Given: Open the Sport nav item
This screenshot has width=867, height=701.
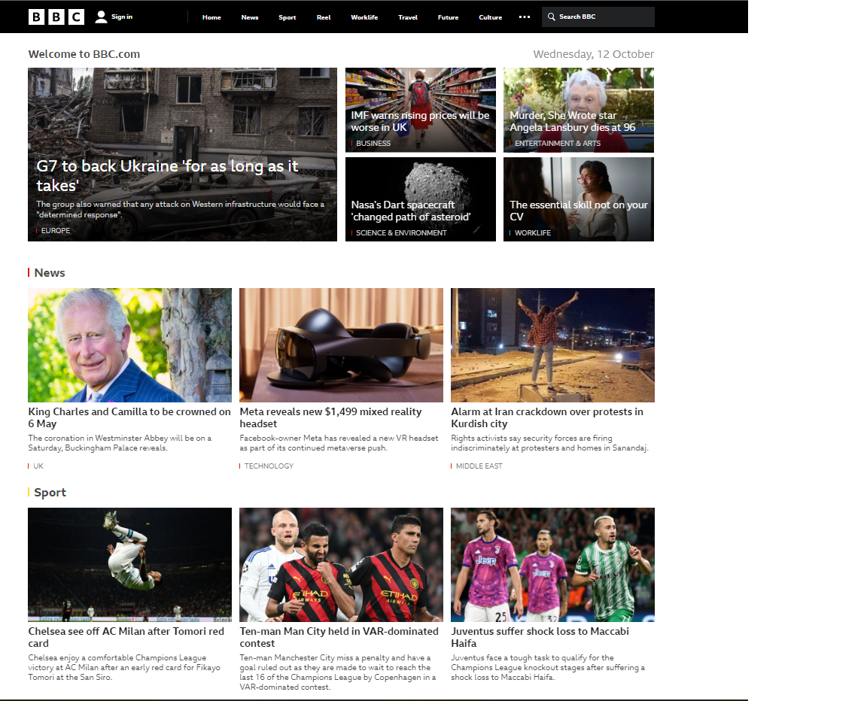Looking at the screenshot, I should point(287,17).
